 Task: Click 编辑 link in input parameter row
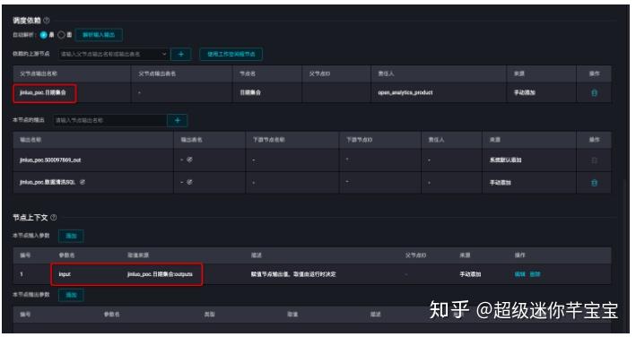point(519,274)
